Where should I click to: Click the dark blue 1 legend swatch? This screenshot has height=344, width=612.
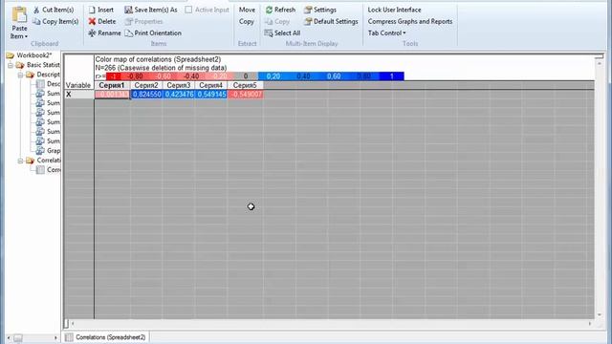(391, 76)
